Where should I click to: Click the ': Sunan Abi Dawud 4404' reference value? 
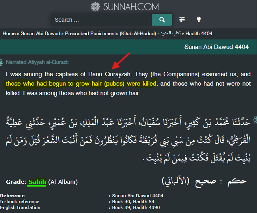point(136,196)
